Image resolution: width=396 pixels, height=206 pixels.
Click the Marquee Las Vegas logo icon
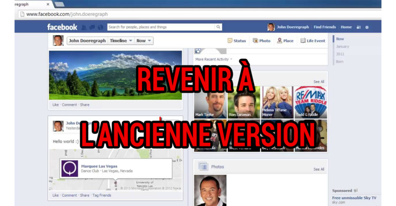pyautogui.click(x=70, y=168)
